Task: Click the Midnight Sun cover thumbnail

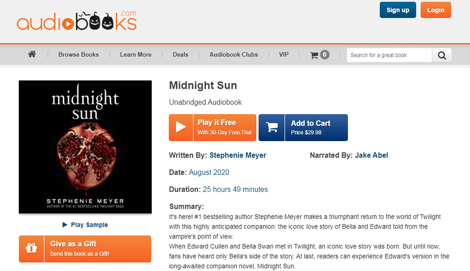Action: point(85,147)
